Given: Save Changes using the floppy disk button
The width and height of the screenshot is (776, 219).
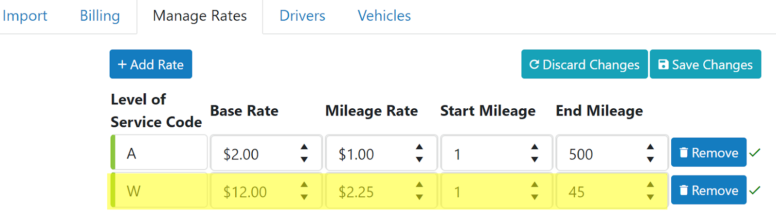Looking at the screenshot, I should coord(705,64).
